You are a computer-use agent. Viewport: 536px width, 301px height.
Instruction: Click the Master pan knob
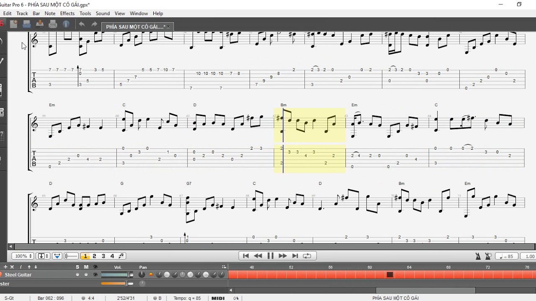tap(142, 283)
